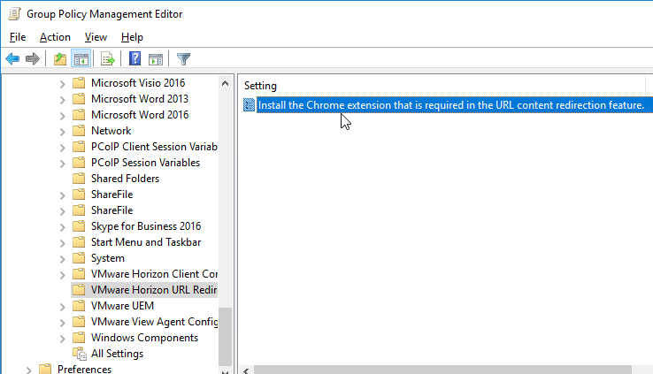Open the Action menu

(55, 37)
